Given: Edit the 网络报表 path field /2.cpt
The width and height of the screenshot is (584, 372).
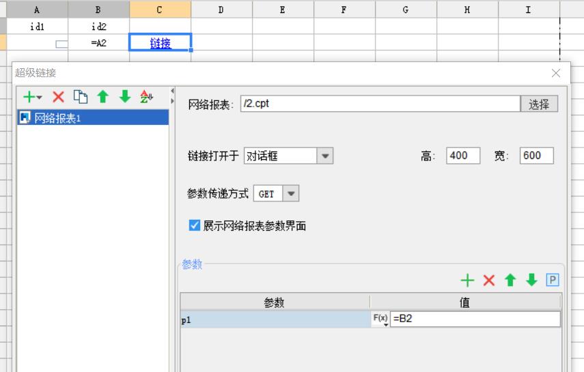Looking at the screenshot, I should tap(380, 104).
